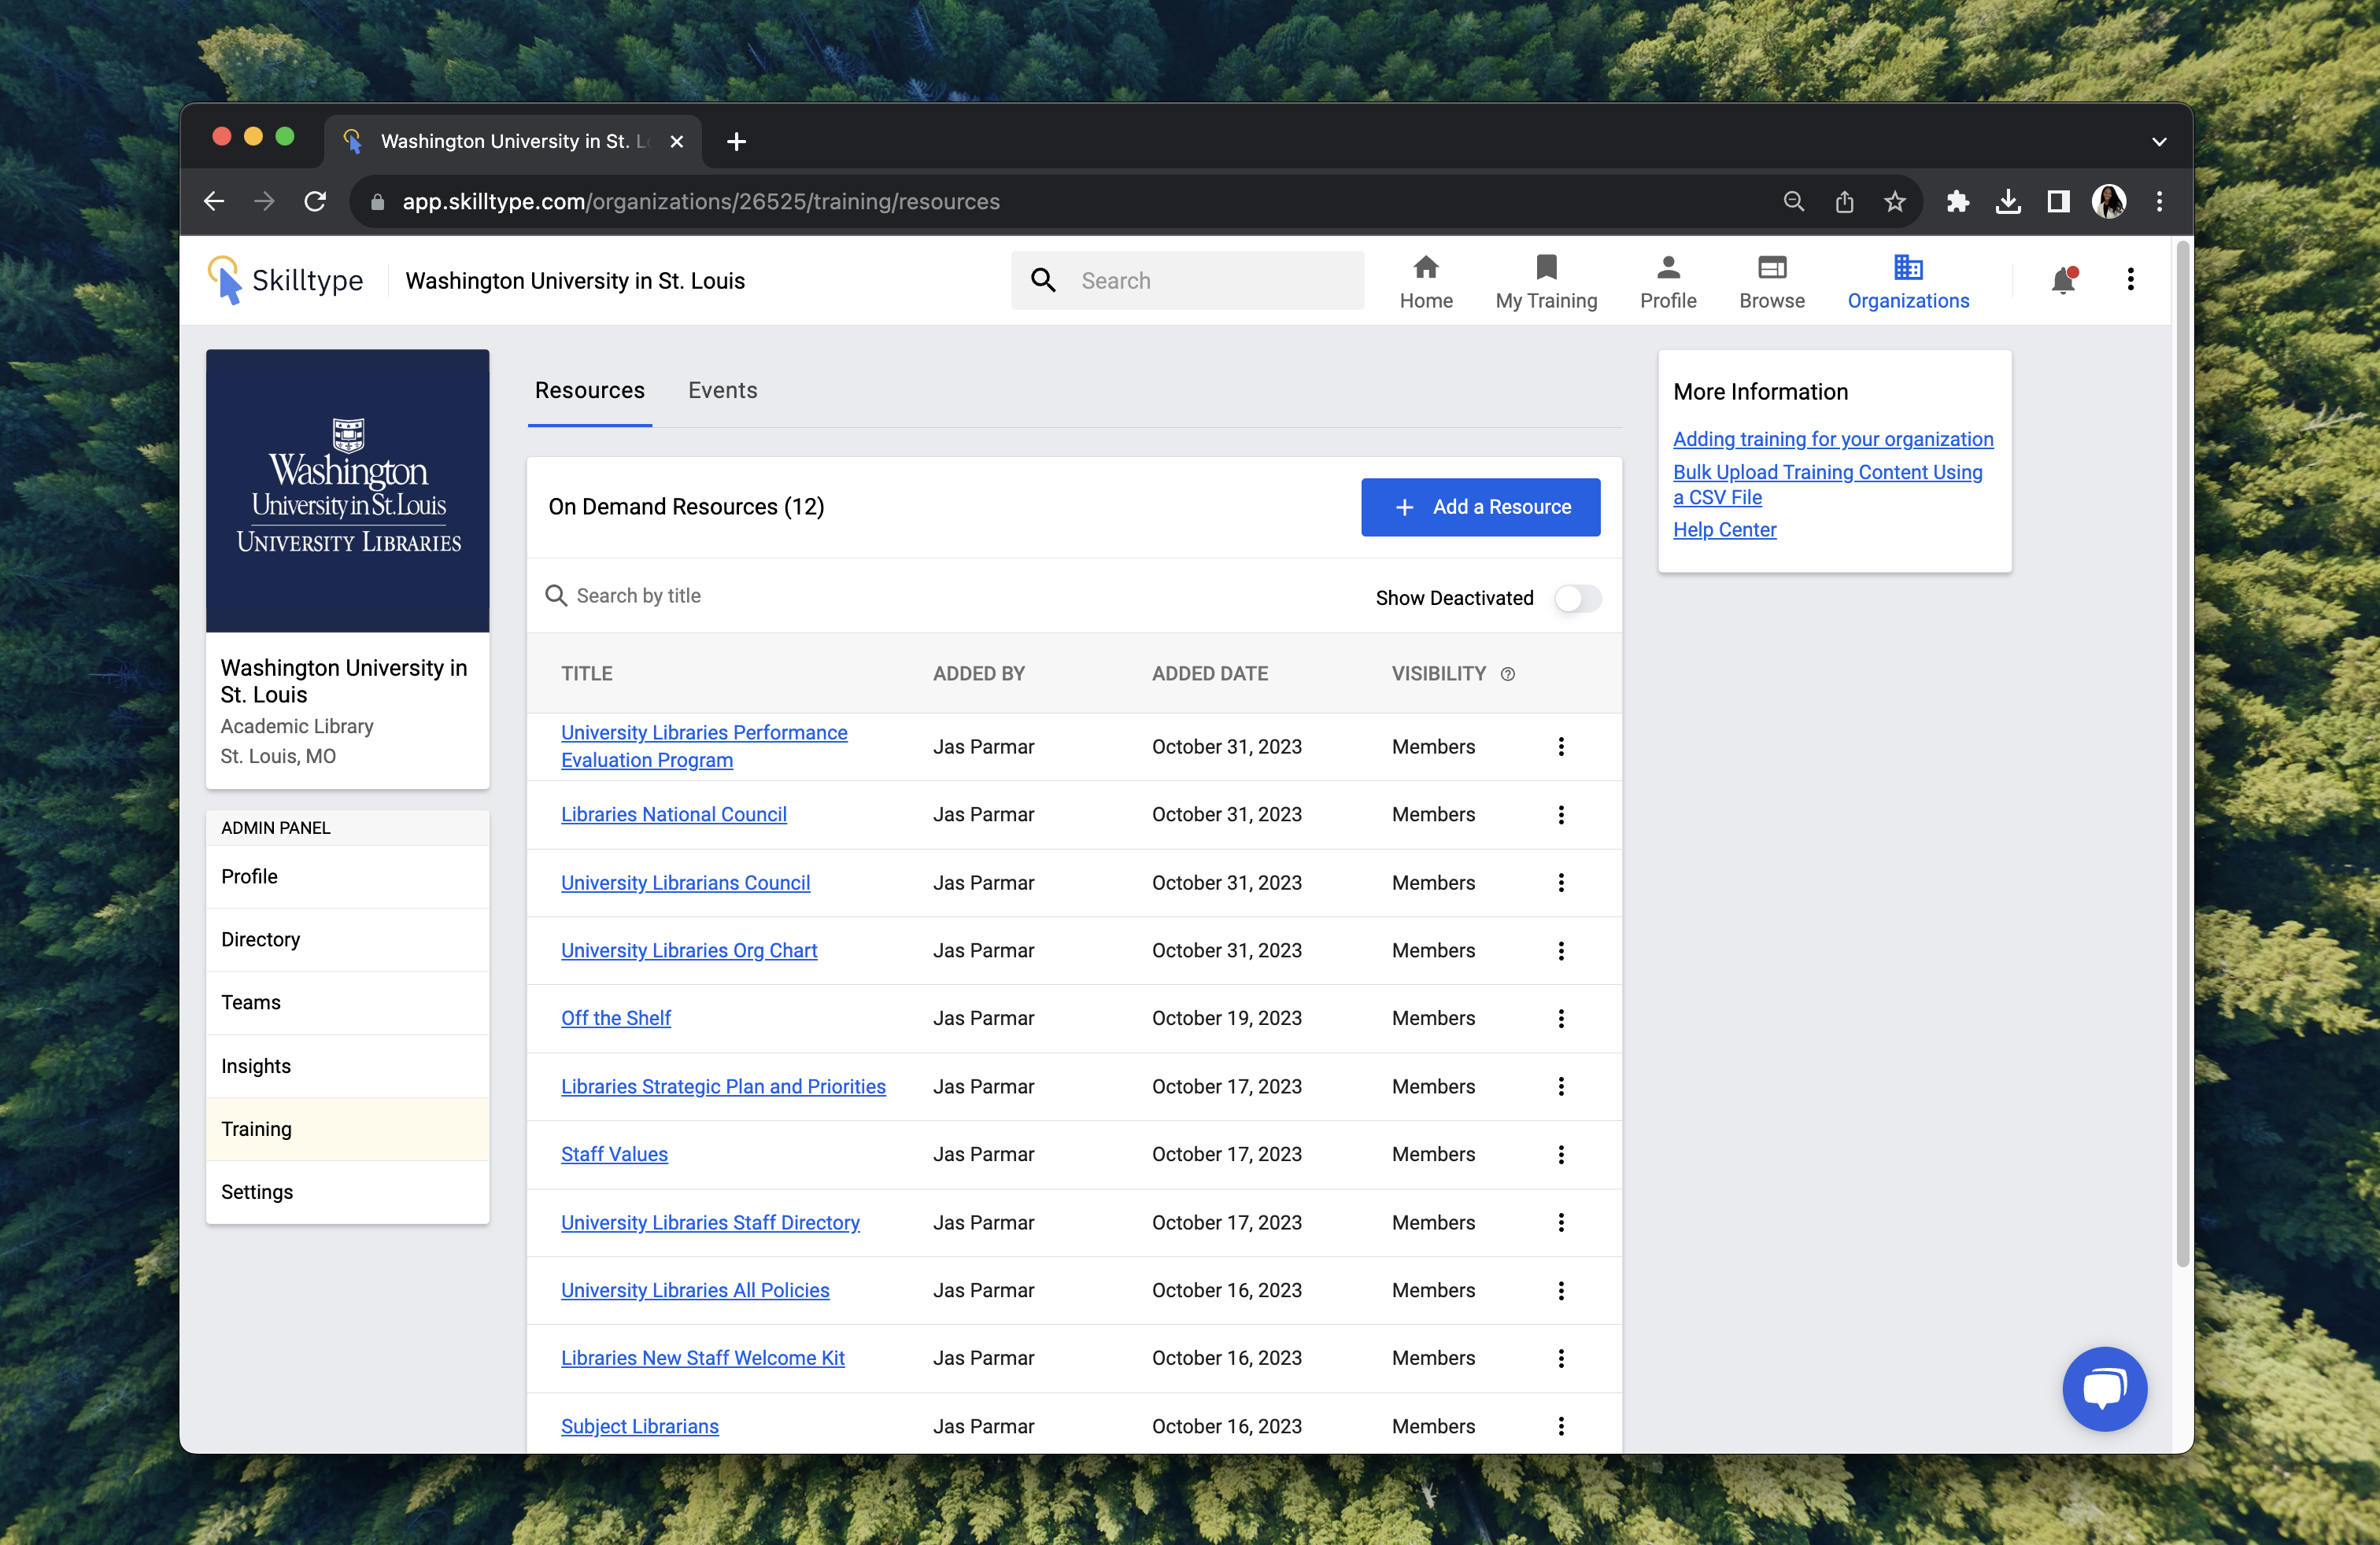Viewport: 2380px width, 1545px height.
Task: Switch to the Events tab
Action: [722, 391]
